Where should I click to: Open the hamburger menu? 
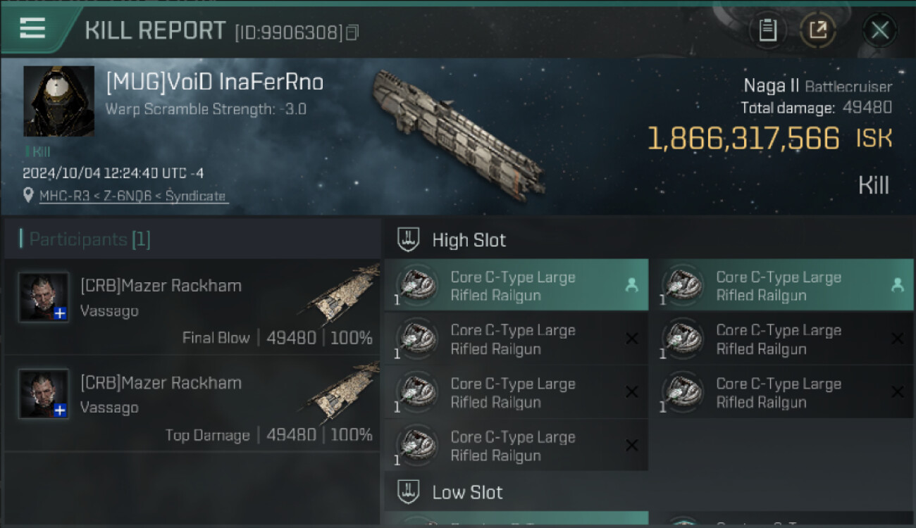tap(33, 29)
